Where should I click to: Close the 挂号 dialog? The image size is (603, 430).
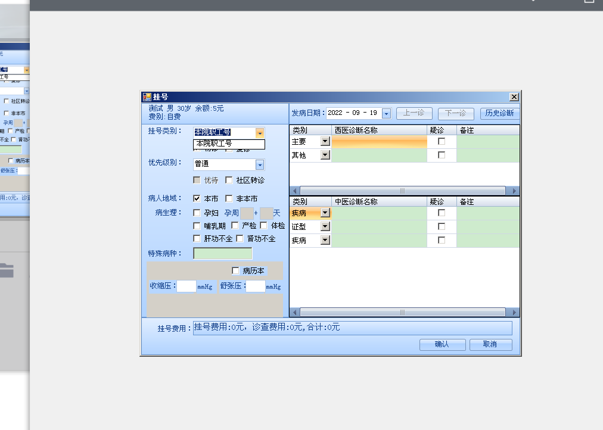coord(514,97)
